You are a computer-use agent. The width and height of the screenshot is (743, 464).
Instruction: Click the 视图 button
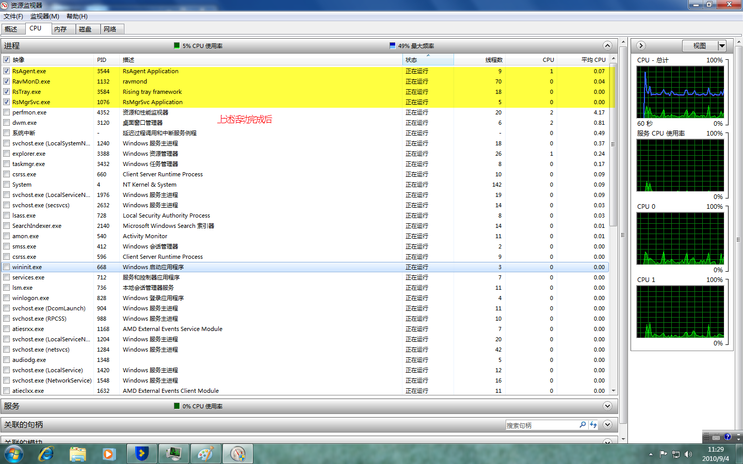coord(700,46)
